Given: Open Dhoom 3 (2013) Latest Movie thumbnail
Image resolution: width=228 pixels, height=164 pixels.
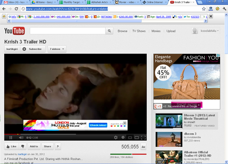Looking at the screenshot, I should point(169,121).
